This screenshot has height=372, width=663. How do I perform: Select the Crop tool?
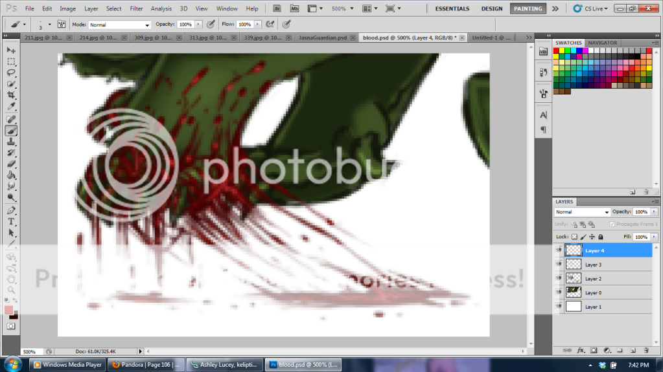11,95
